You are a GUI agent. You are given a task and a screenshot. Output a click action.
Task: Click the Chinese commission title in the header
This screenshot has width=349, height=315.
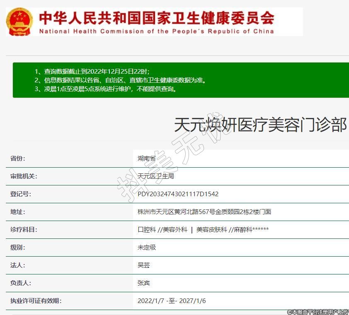tap(156, 17)
